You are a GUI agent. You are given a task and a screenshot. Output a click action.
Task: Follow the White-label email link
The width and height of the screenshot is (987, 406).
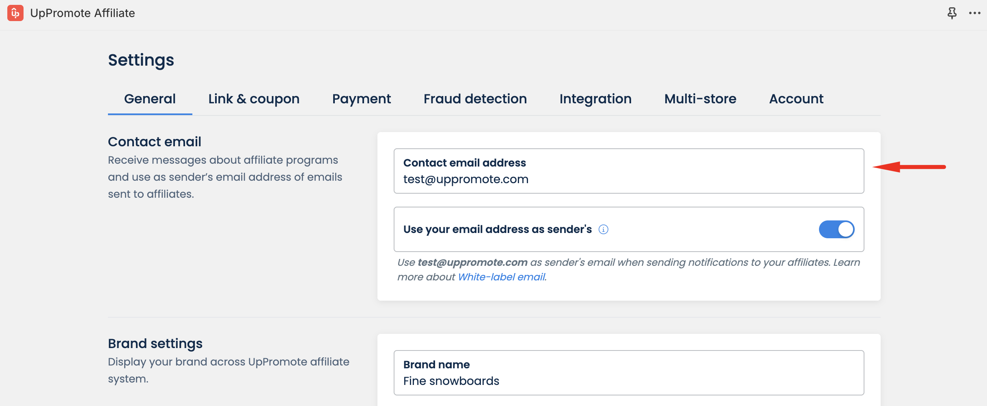(502, 277)
